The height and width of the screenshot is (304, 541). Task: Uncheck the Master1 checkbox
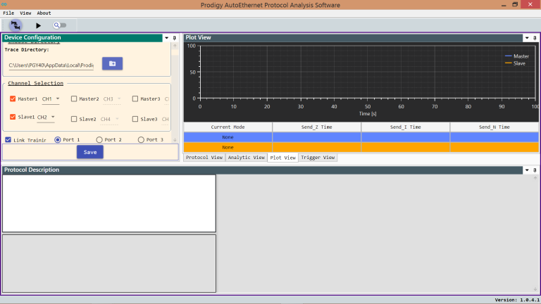(x=13, y=99)
